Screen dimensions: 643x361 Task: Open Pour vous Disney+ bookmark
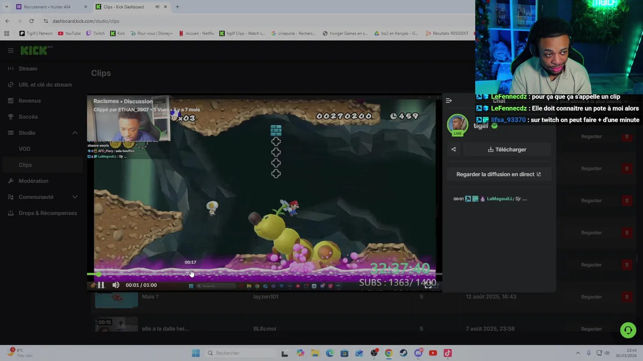(151, 34)
